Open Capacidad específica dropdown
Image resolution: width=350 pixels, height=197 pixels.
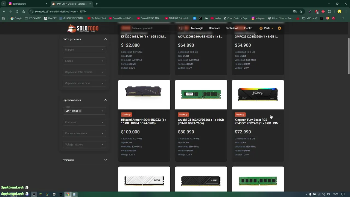click(84, 83)
